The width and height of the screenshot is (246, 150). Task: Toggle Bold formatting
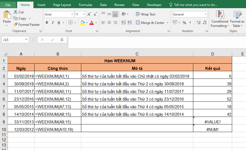(47, 23)
